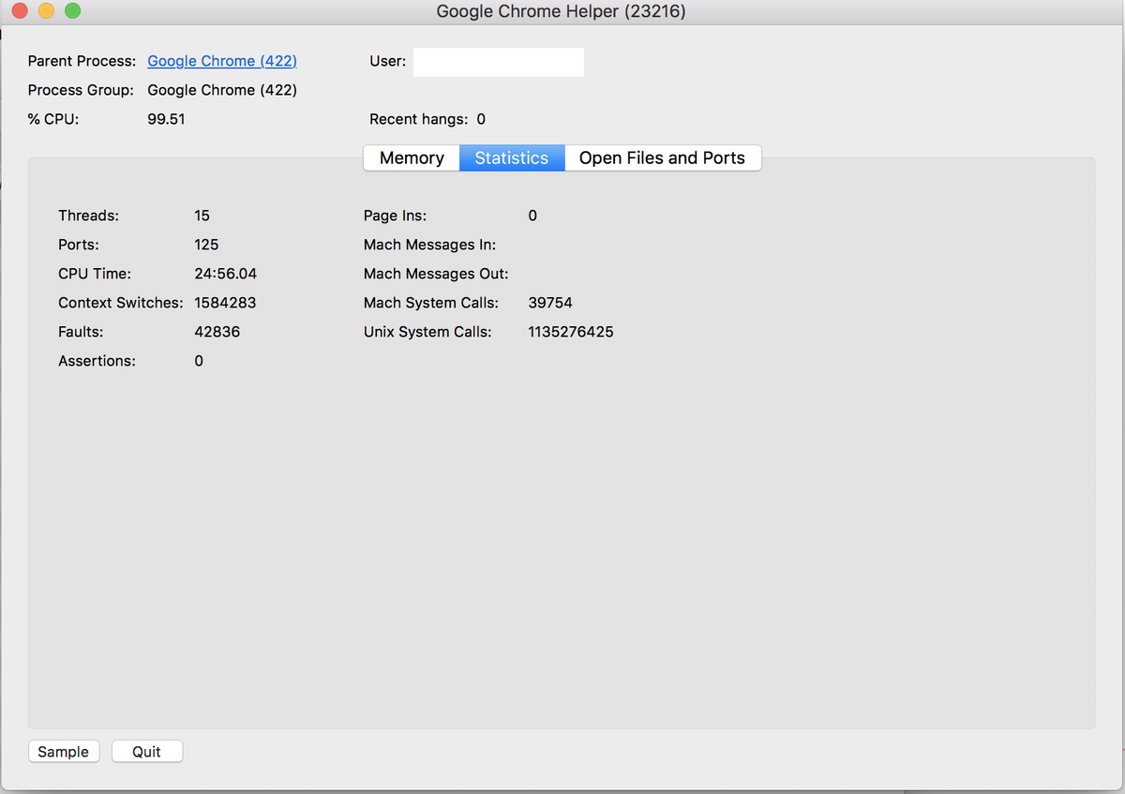
Task: Select the Faults value 42836
Action: click(x=217, y=332)
